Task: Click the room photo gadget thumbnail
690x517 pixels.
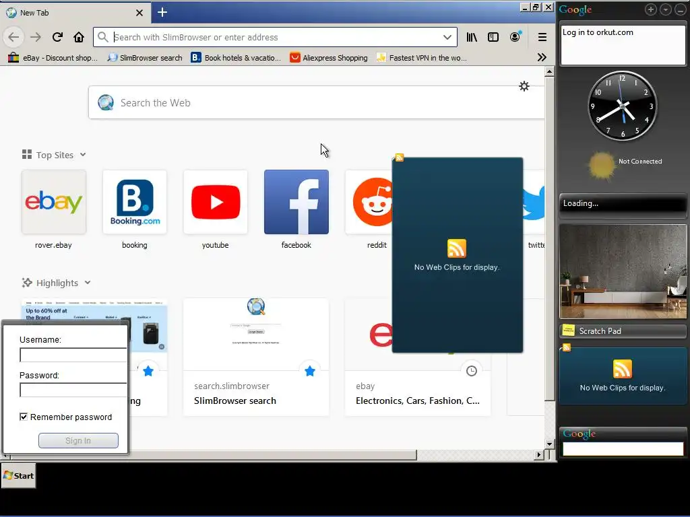Action: click(623, 271)
